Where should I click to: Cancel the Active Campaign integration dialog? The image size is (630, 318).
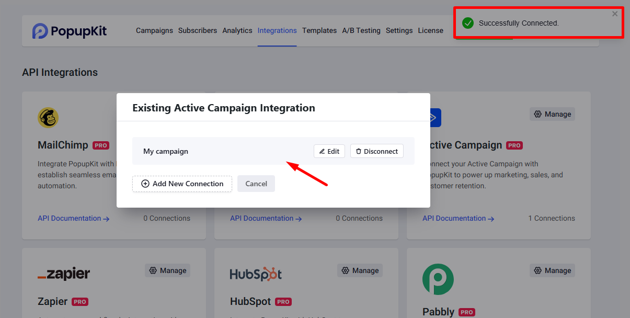(x=256, y=184)
